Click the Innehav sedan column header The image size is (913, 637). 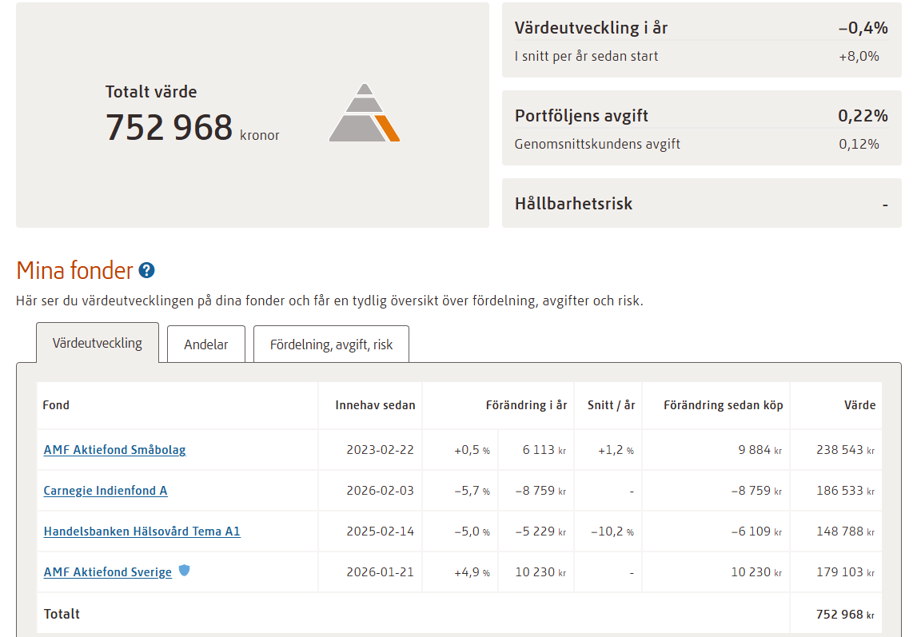point(375,405)
